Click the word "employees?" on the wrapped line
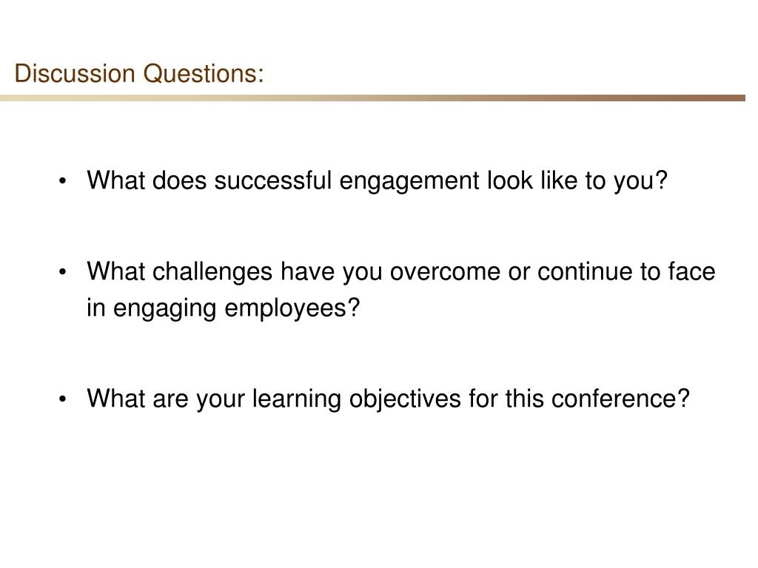758x568 pixels. (x=292, y=309)
